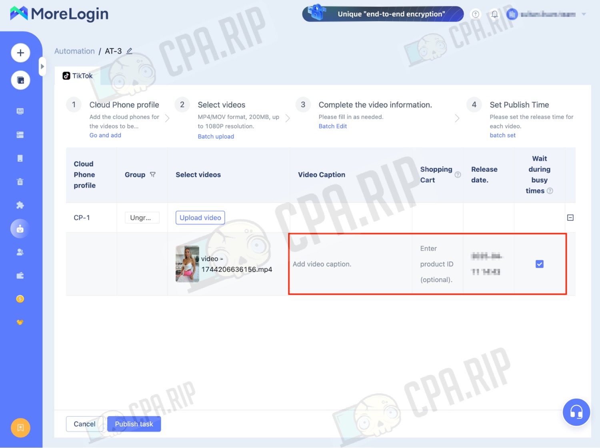This screenshot has width=600, height=448.
Task: Edit the AT-3 task name pencil icon
Action: (x=129, y=51)
